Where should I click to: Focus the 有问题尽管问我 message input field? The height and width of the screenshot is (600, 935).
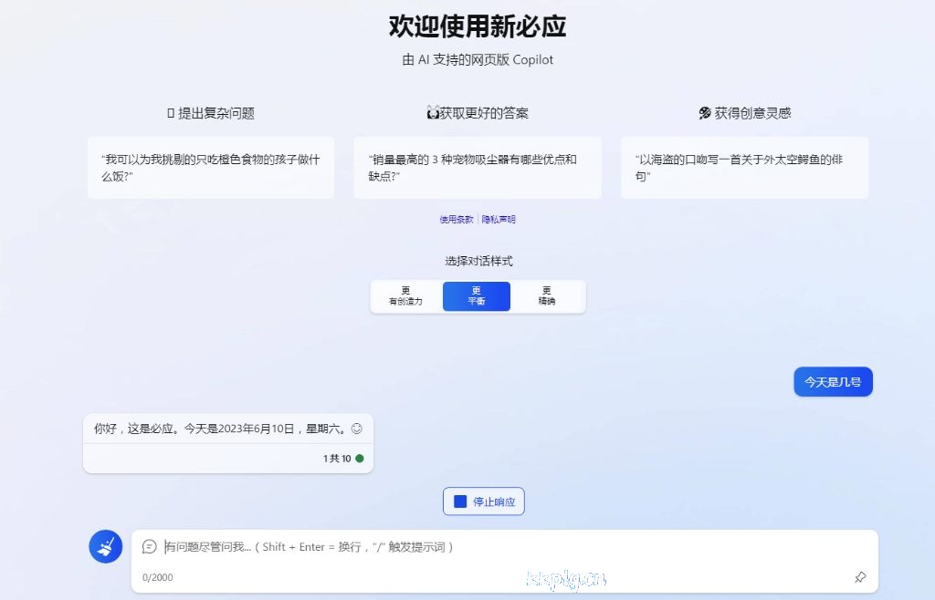(x=504, y=547)
